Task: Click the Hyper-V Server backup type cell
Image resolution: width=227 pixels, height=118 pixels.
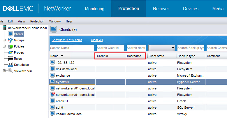Action: pos(188,82)
